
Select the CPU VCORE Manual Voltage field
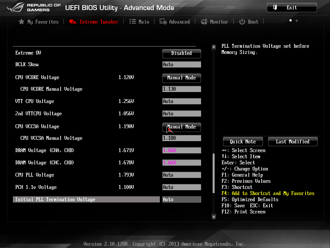(x=181, y=89)
